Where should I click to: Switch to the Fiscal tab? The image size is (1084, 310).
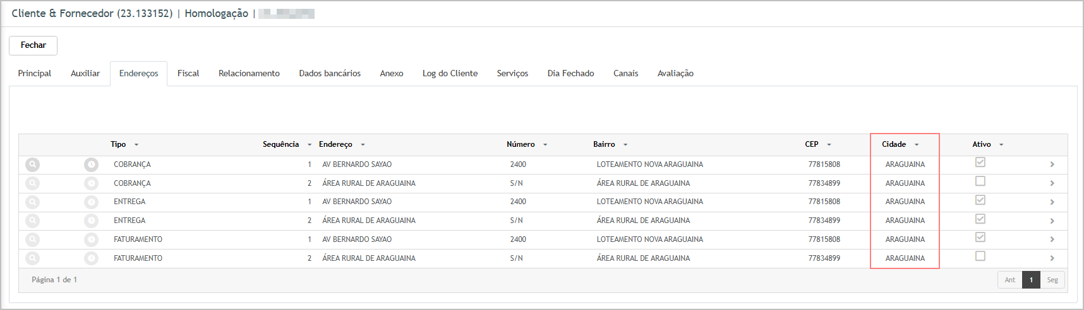point(188,74)
